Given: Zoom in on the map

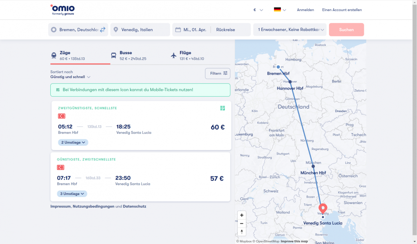Looking at the screenshot, I should click(x=242, y=215).
